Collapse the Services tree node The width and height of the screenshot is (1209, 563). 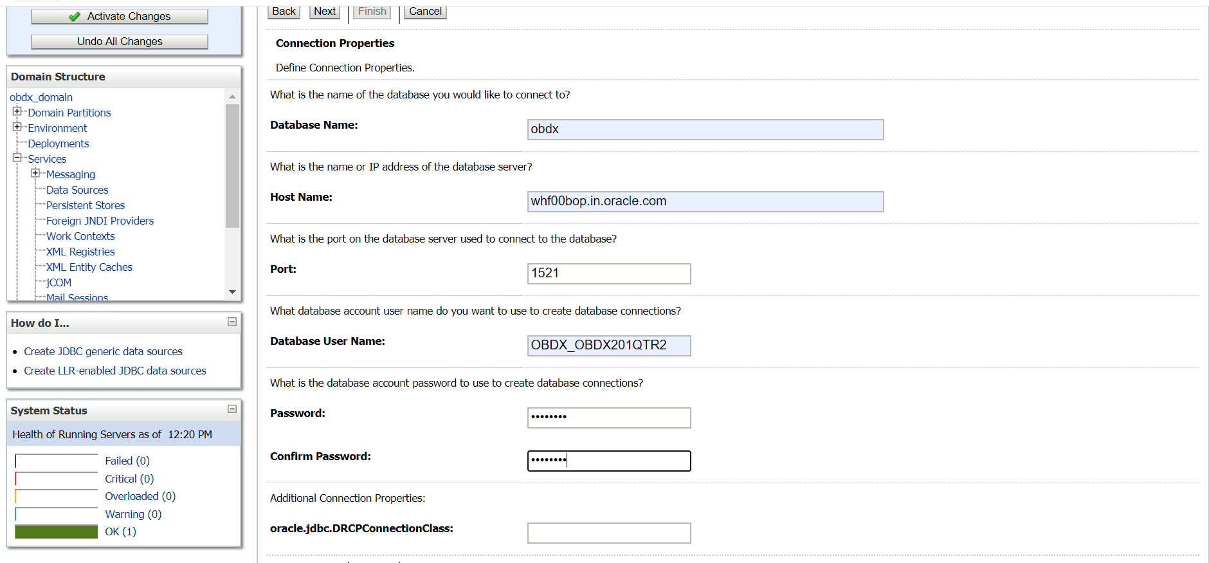coord(17,158)
